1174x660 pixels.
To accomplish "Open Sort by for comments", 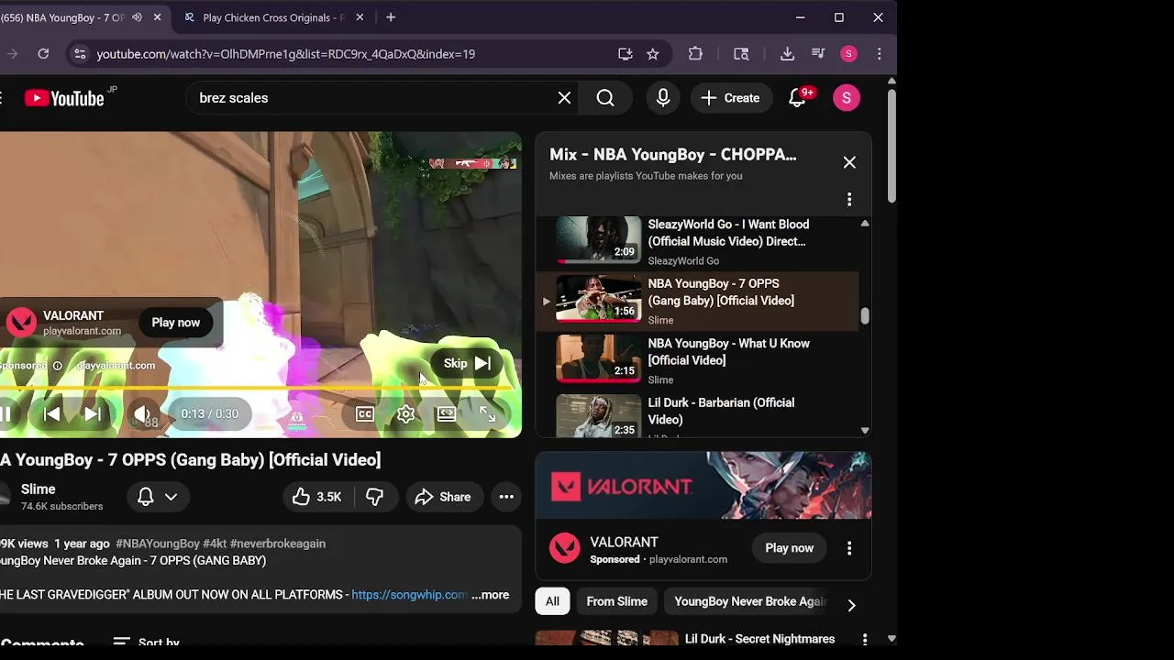I will click(x=146, y=643).
